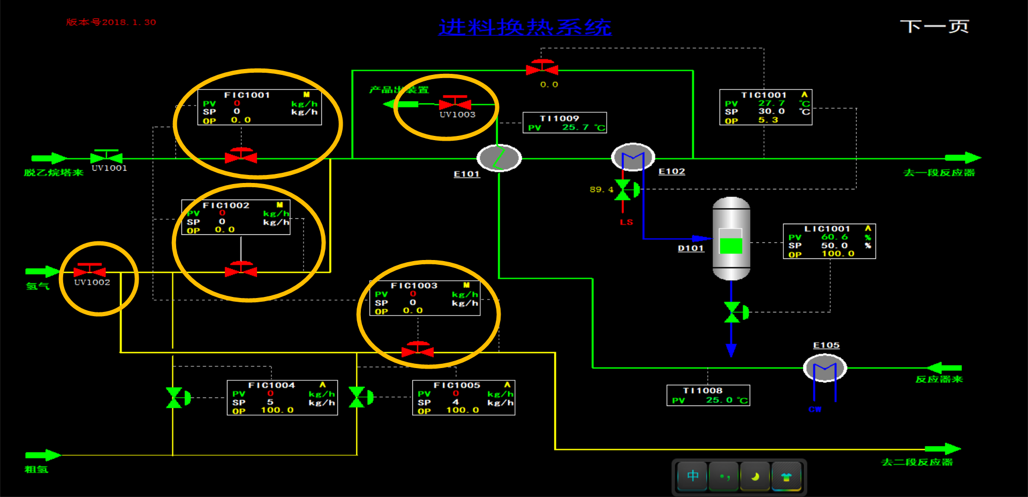Select the UV1002 red hydrogen valve

[89, 270]
